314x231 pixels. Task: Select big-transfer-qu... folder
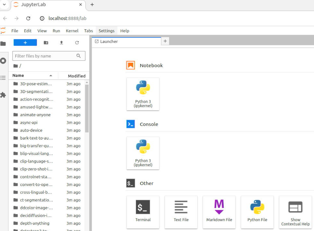(47, 146)
